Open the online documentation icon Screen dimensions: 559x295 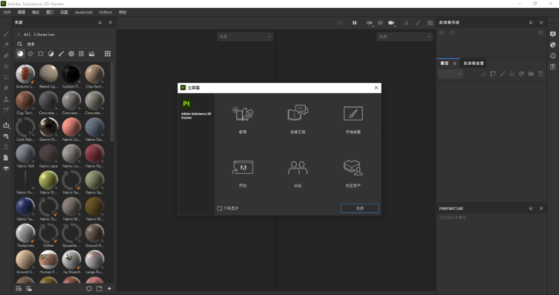tap(298, 113)
